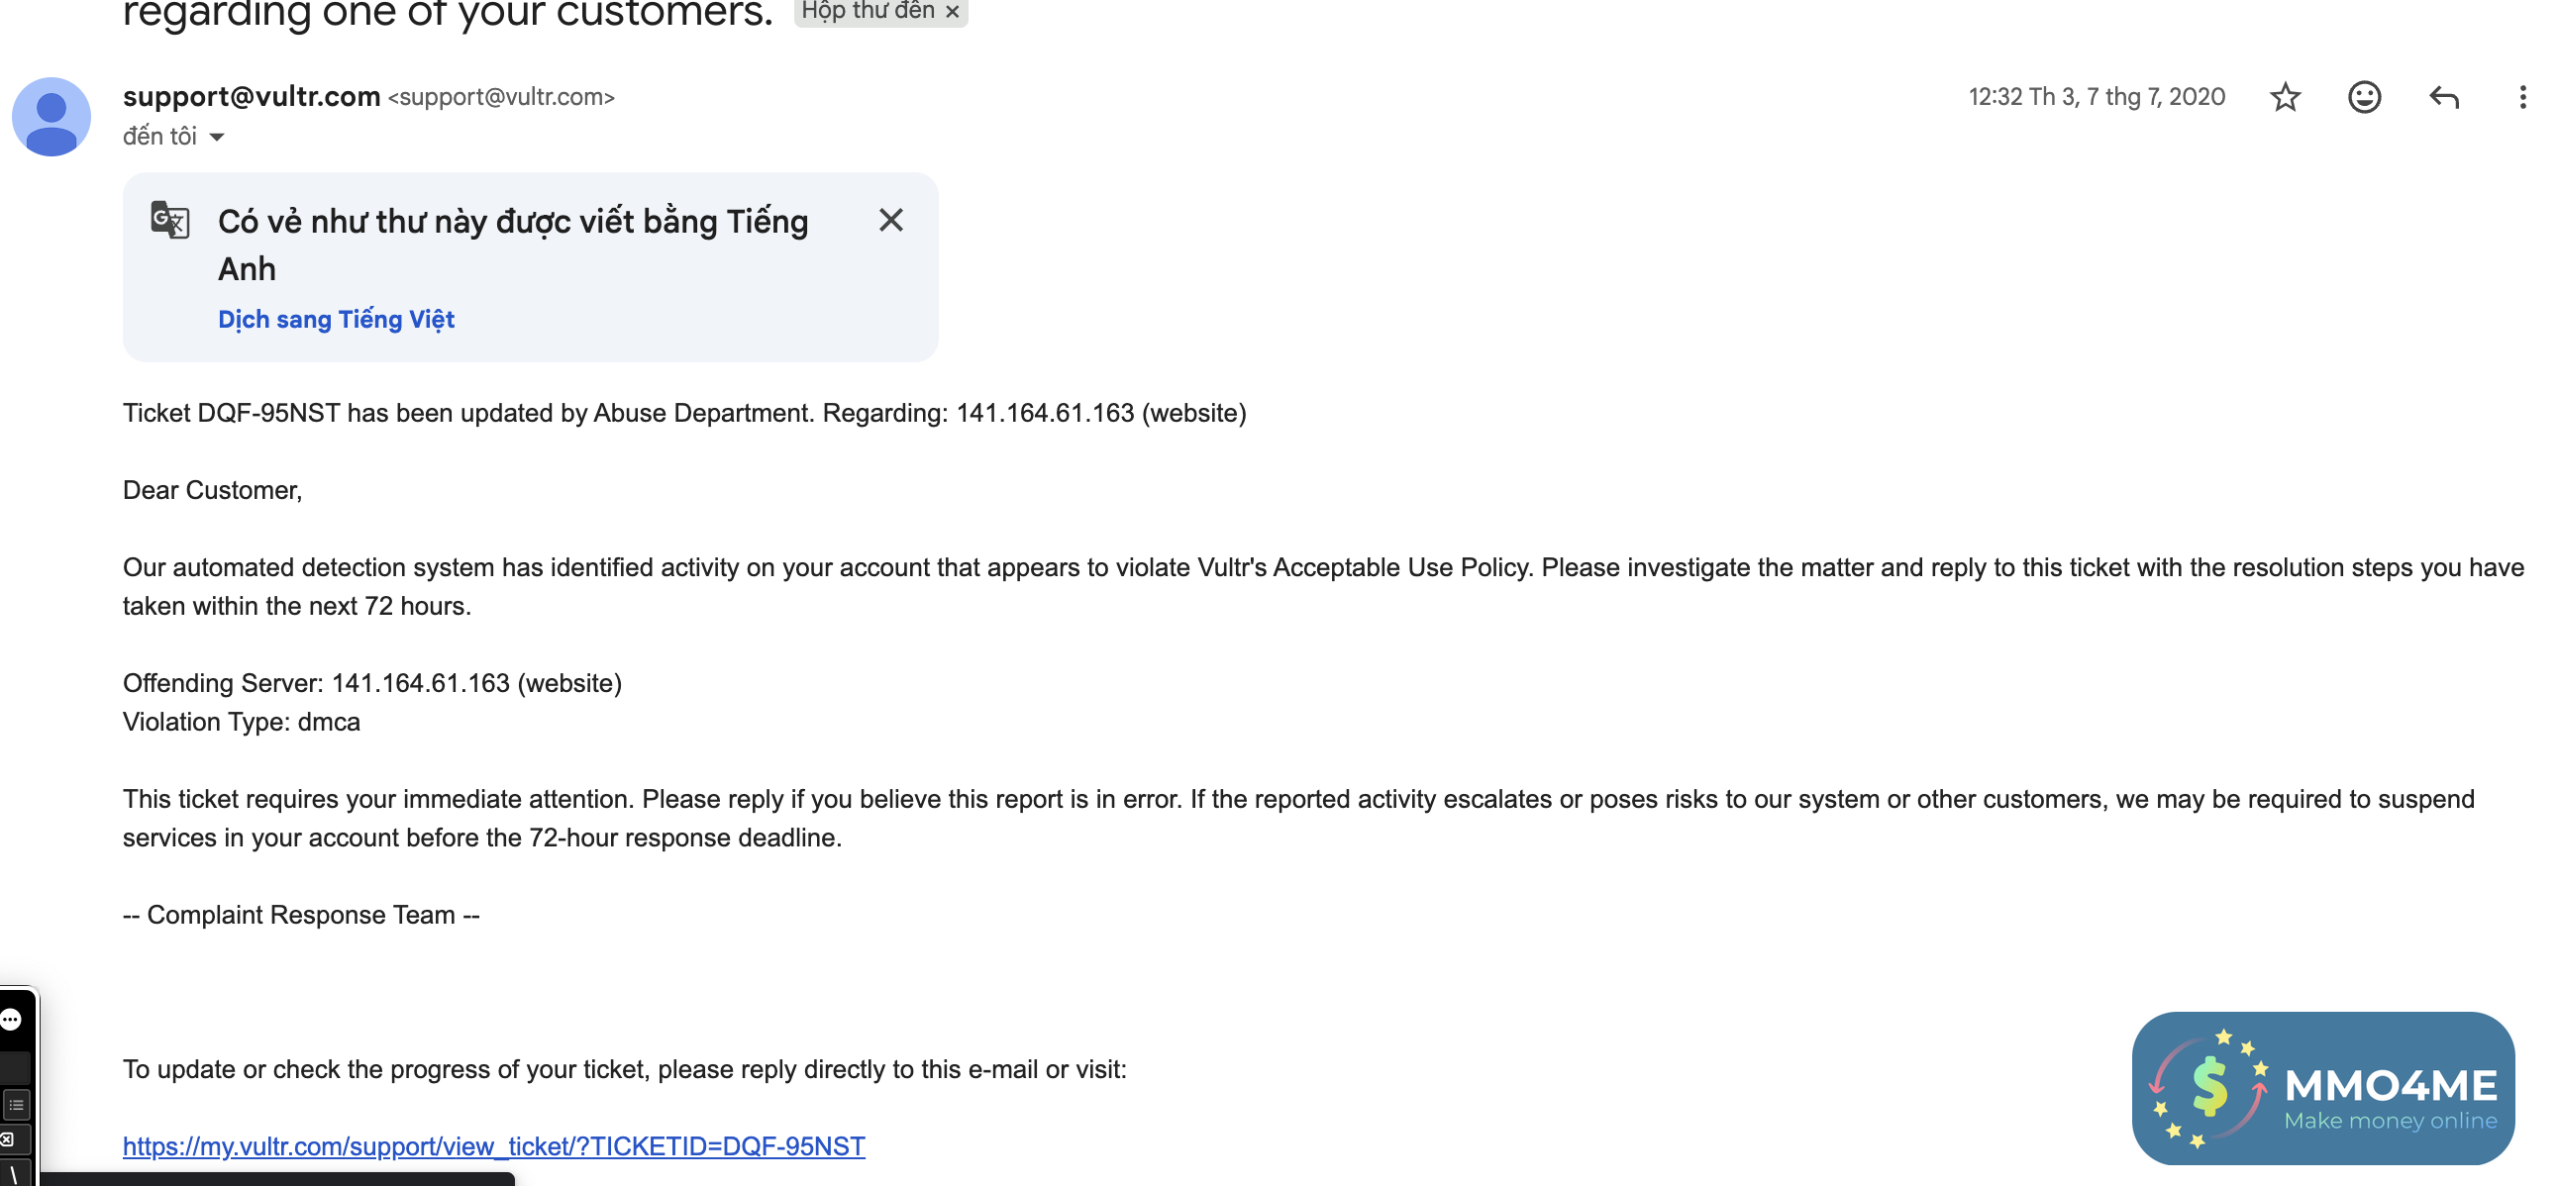The image size is (2559, 1186).
Task: Open the "Hộp thư đến" inbox label
Action: click(x=867, y=11)
